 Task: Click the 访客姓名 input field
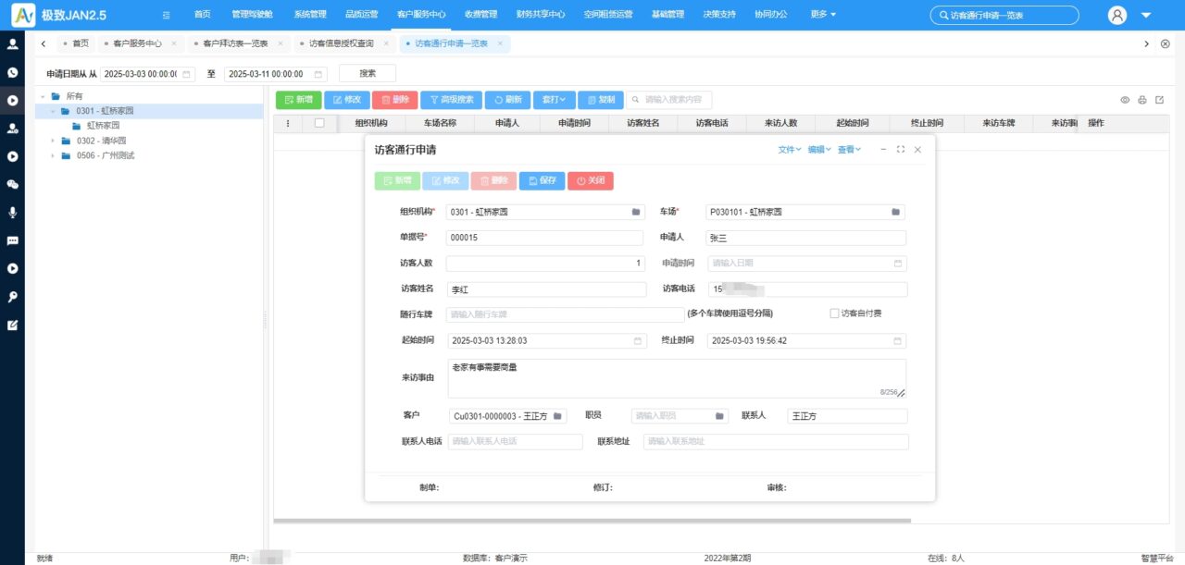pos(545,289)
